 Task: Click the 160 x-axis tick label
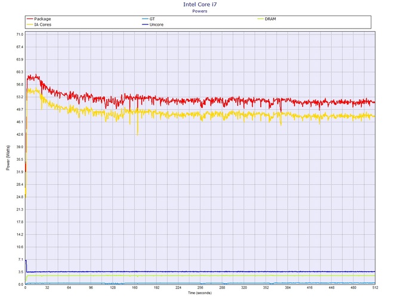click(135, 287)
